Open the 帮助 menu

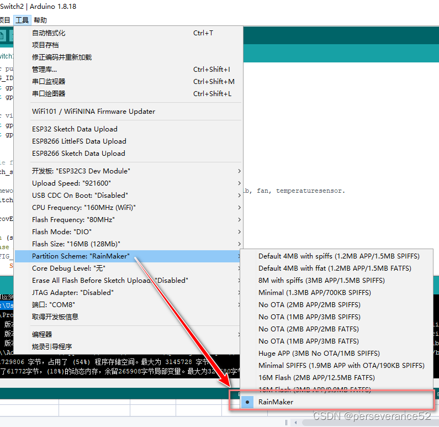pos(40,20)
